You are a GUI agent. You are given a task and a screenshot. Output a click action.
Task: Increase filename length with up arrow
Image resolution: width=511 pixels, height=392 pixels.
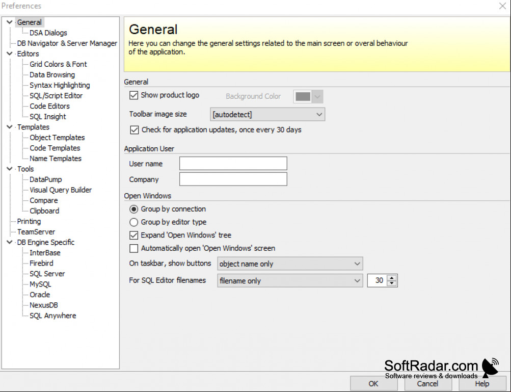pyautogui.click(x=392, y=278)
